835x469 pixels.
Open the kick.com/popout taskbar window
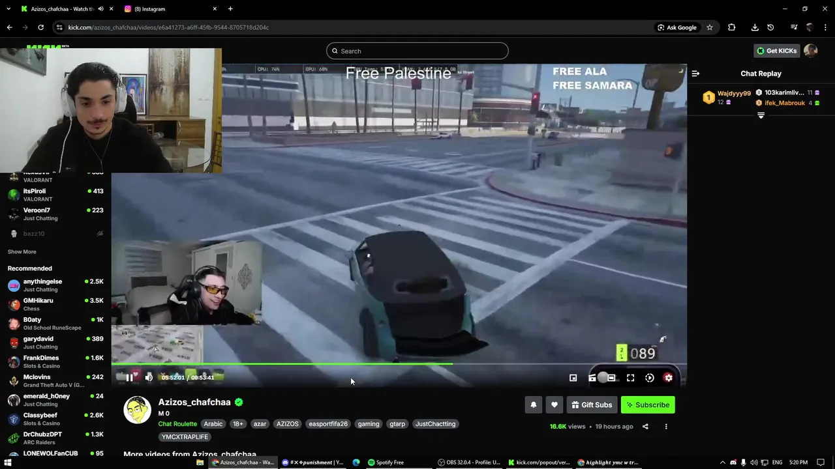point(538,462)
